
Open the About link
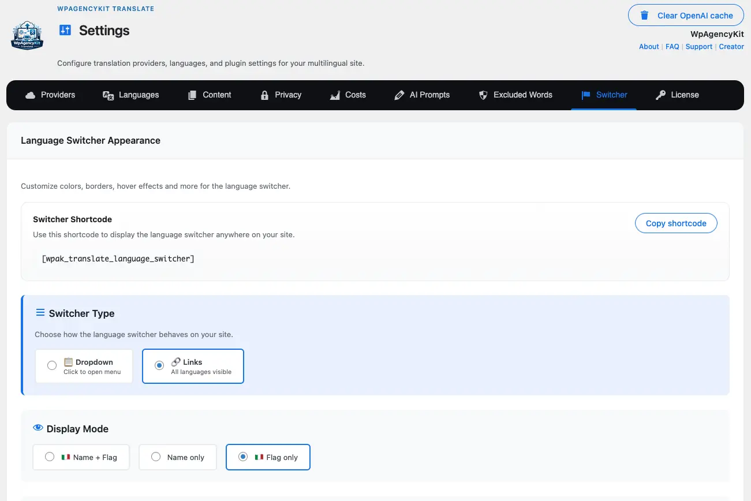tap(649, 47)
